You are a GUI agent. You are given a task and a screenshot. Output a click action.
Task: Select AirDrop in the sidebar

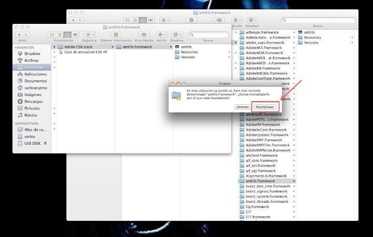pos(32,61)
